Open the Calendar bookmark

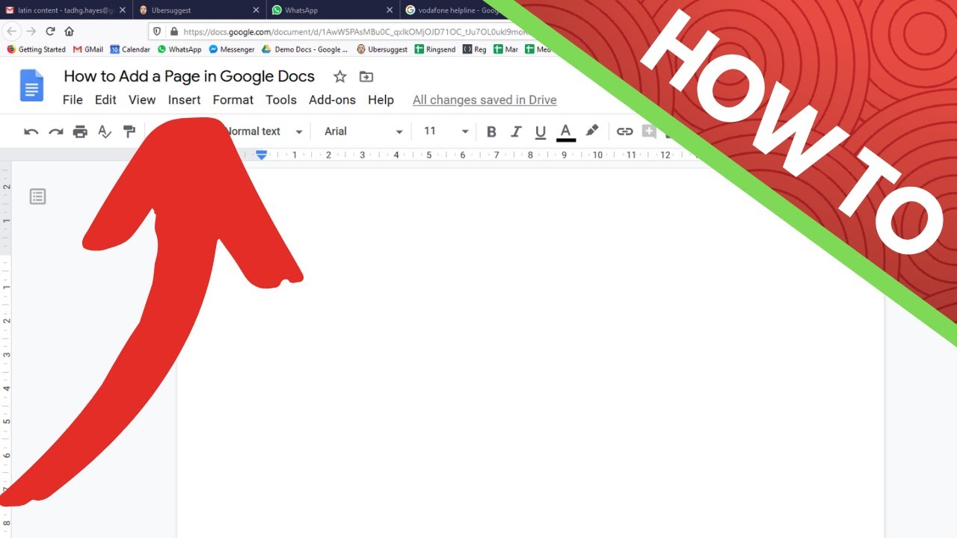130,49
